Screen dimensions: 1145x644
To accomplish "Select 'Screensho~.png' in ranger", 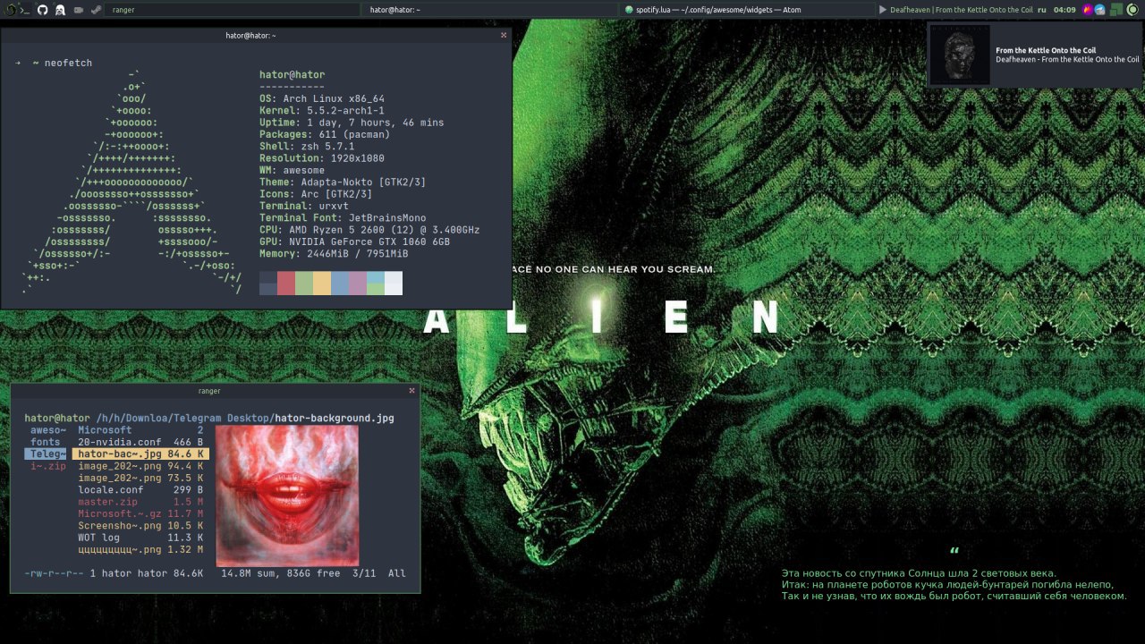I will point(140,526).
